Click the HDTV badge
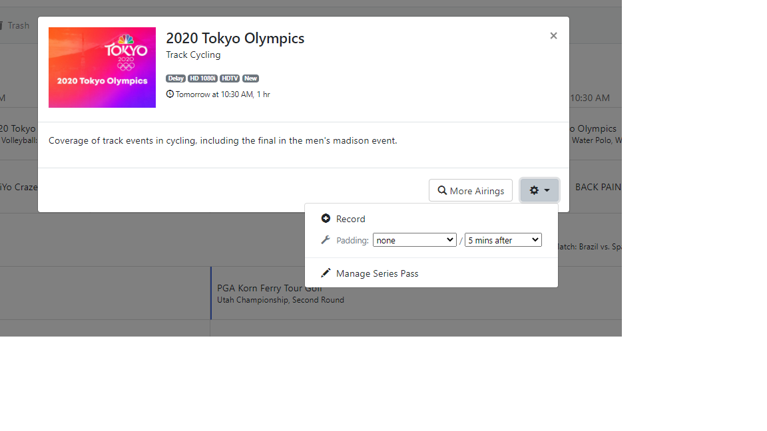The width and height of the screenshot is (767, 431). 230,78
